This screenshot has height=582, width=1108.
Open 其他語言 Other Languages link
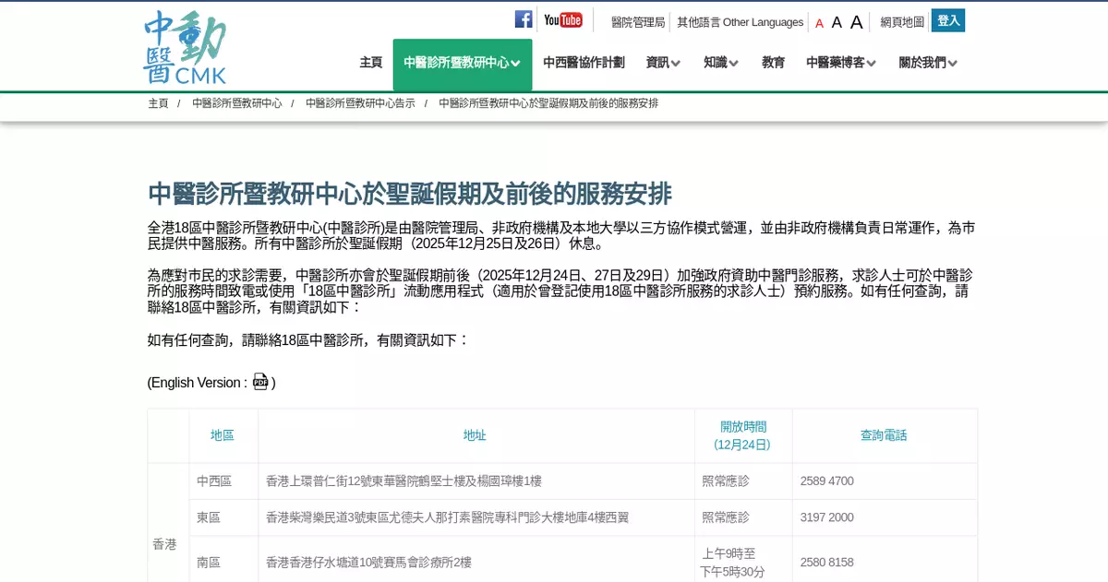[740, 22]
